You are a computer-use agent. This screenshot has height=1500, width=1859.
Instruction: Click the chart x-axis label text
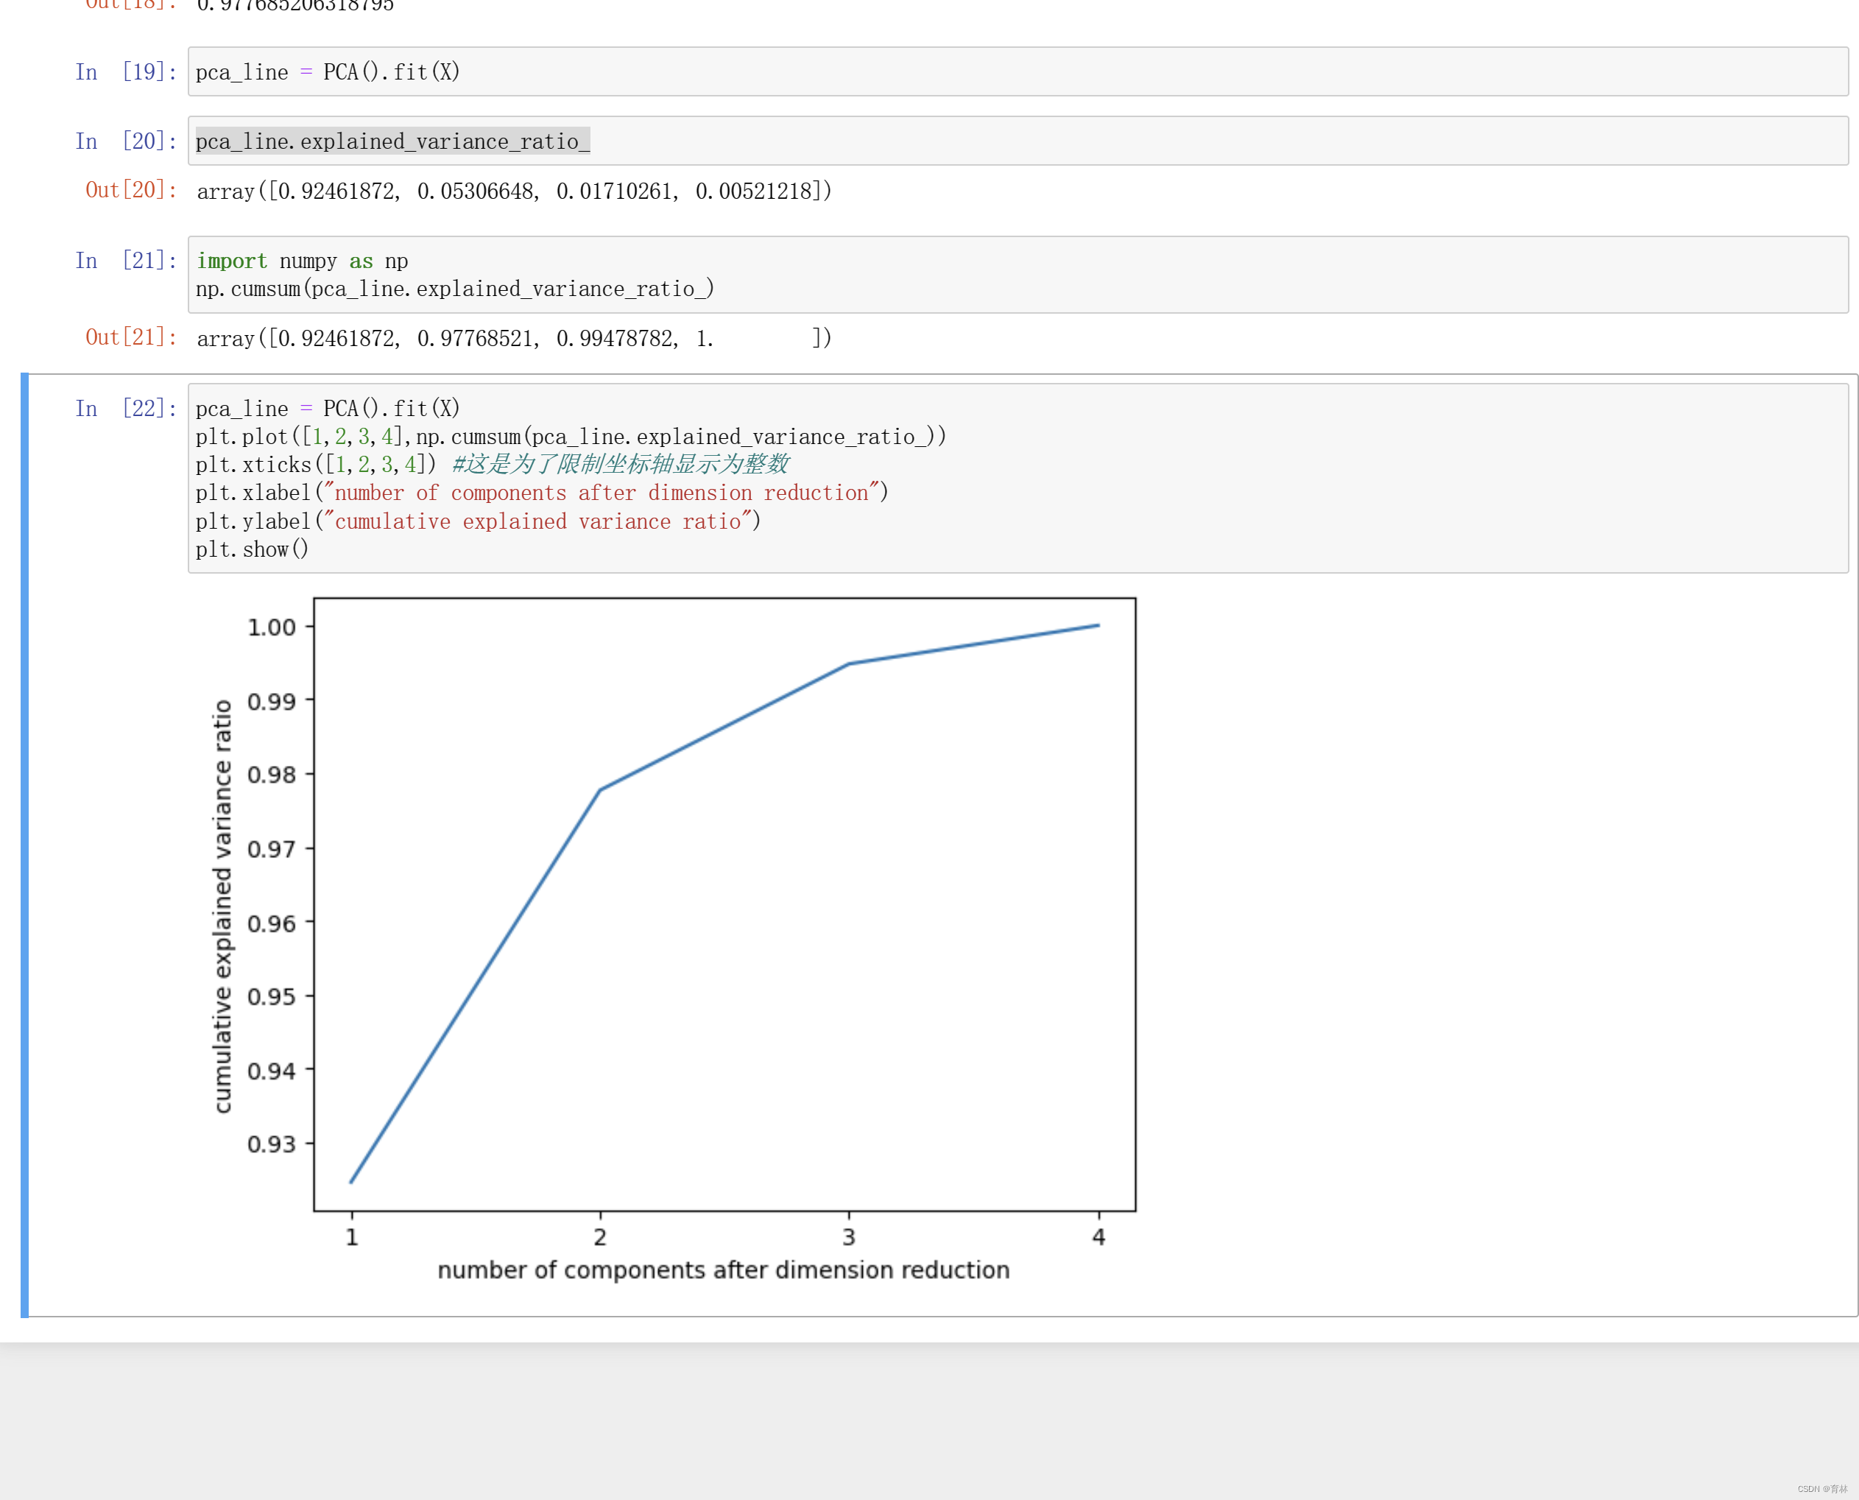click(724, 1270)
